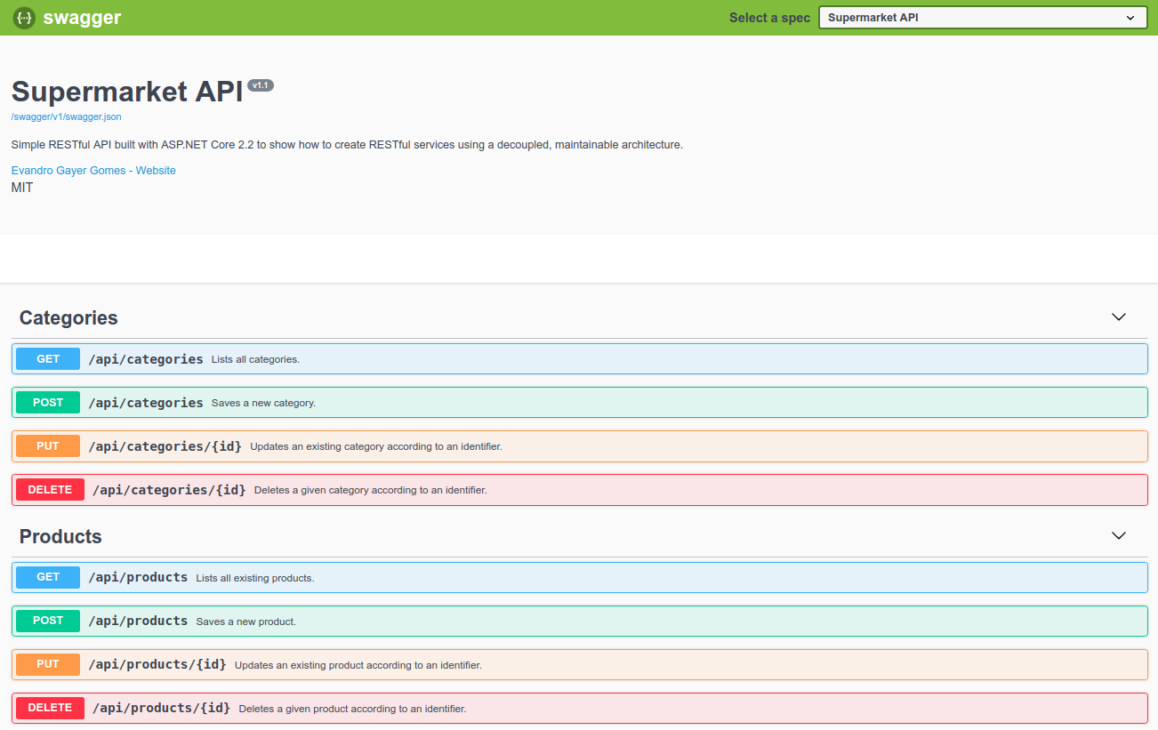Click the Categories section heading

coord(68,317)
